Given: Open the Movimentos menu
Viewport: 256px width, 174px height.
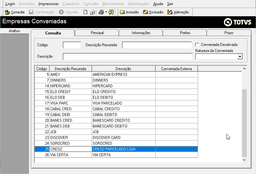Looking at the screenshot, I should pos(113,4).
